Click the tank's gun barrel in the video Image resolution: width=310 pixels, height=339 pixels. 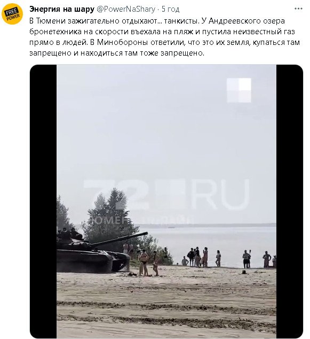pos(120,239)
